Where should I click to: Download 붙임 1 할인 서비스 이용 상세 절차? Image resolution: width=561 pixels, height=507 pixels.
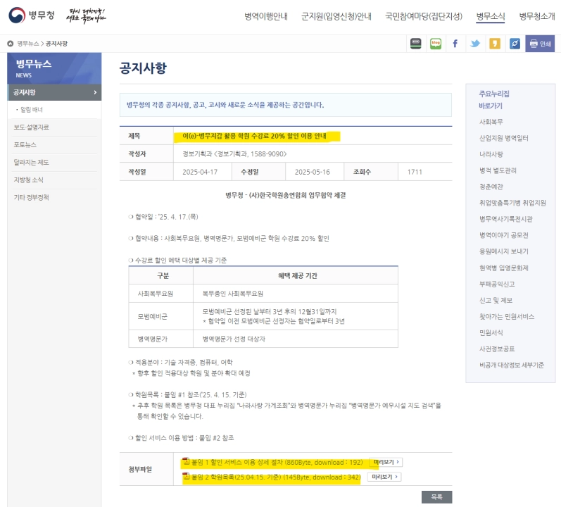click(x=277, y=462)
